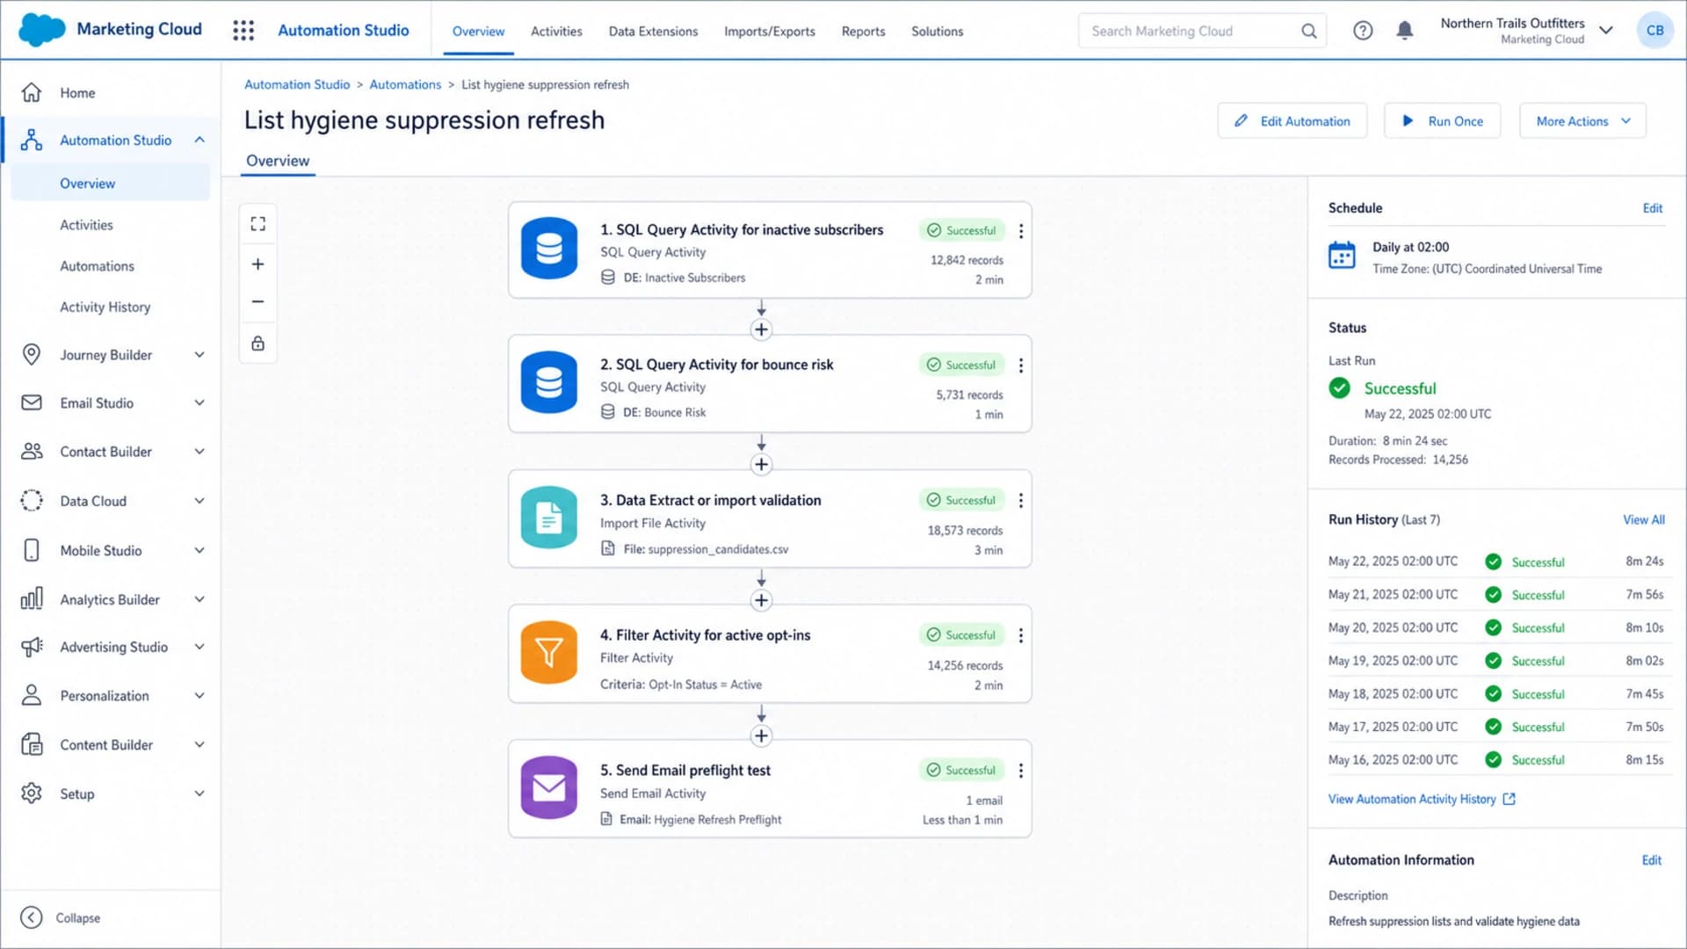The width and height of the screenshot is (1687, 949).
Task: Open the Solutions tab
Action: pyautogui.click(x=937, y=31)
